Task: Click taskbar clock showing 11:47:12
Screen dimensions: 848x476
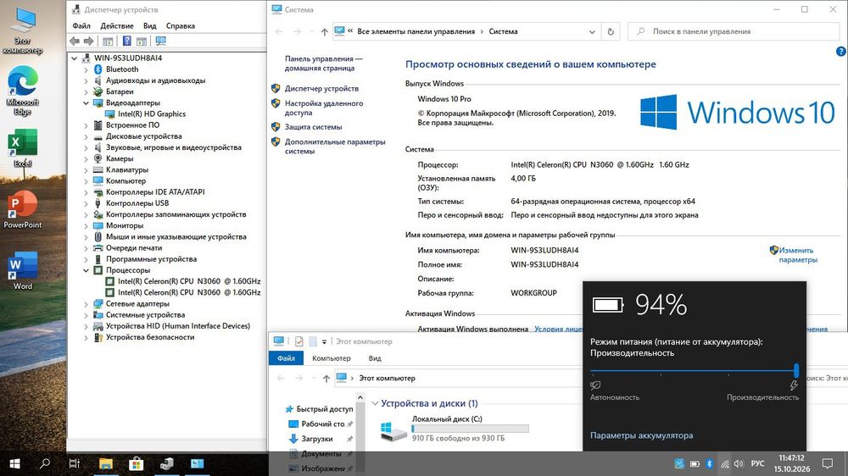Action: click(x=792, y=463)
